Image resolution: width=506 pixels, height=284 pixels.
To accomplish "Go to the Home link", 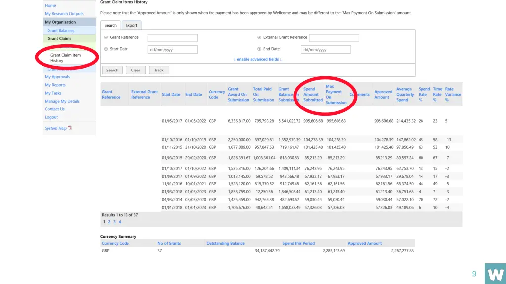I will pyautogui.click(x=50, y=5).
